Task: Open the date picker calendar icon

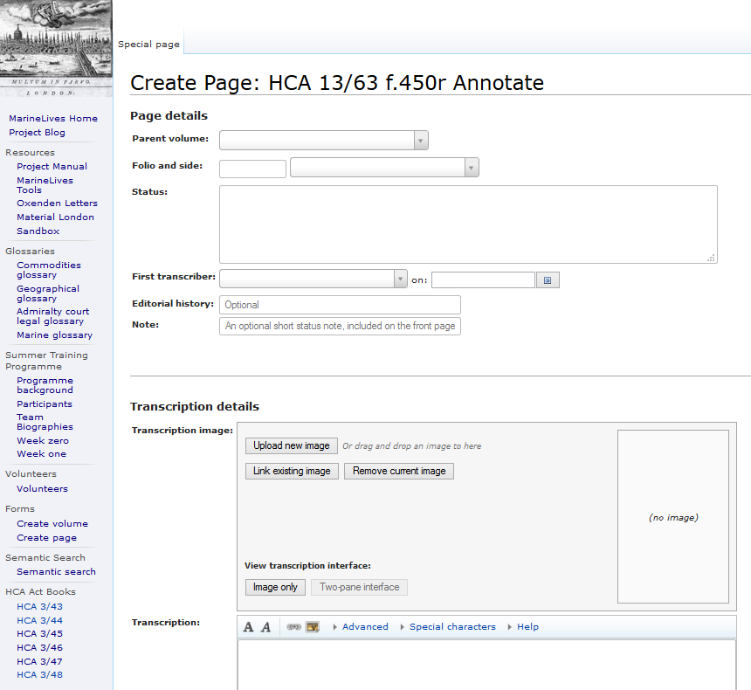Action: (x=548, y=280)
